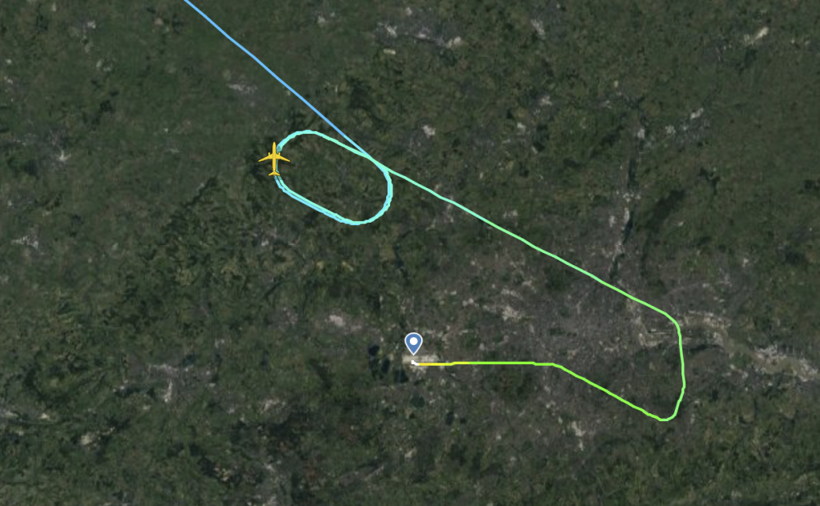Click the grey airport runway area below the pin
The width and height of the screenshot is (820, 506).
pos(421,359)
